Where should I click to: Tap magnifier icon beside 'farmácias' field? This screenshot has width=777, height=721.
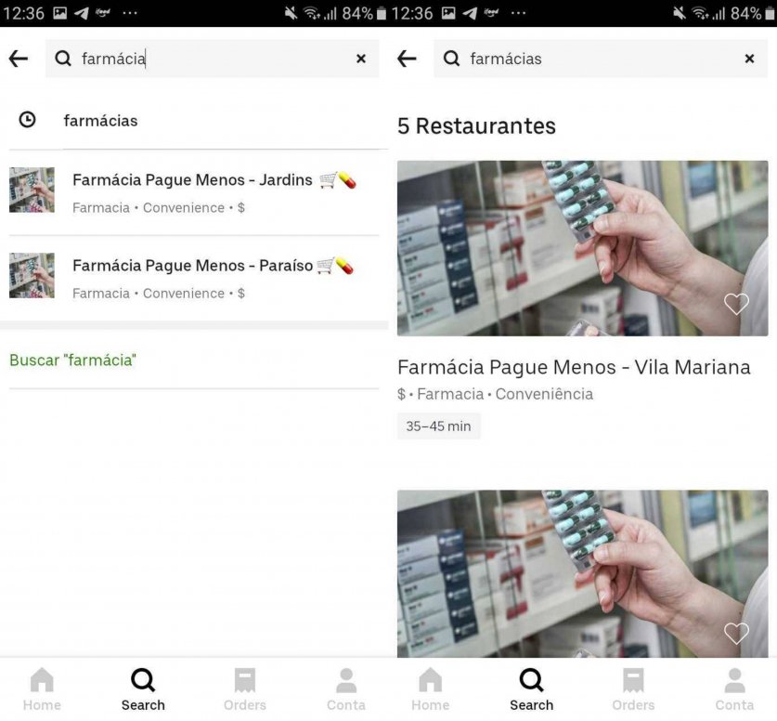coord(451,59)
